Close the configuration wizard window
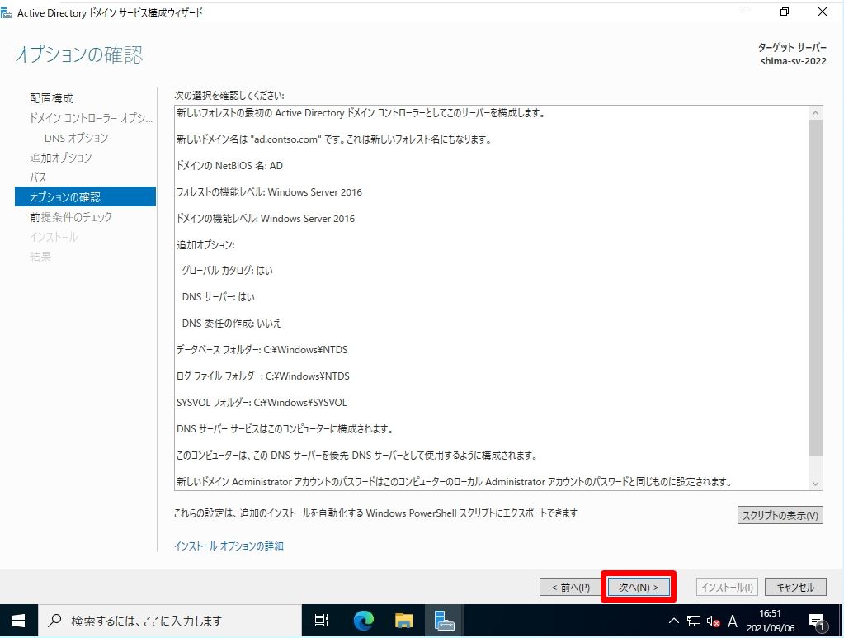This screenshot has width=844, height=638. coord(823,12)
